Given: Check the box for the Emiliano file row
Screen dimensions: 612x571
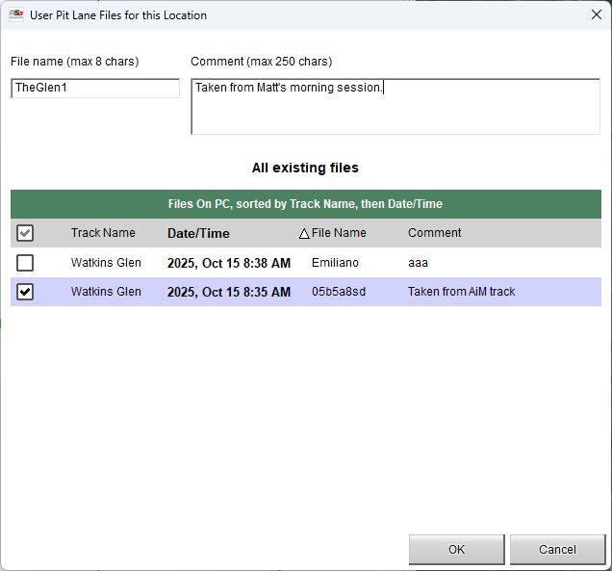Looking at the screenshot, I should (x=25, y=263).
